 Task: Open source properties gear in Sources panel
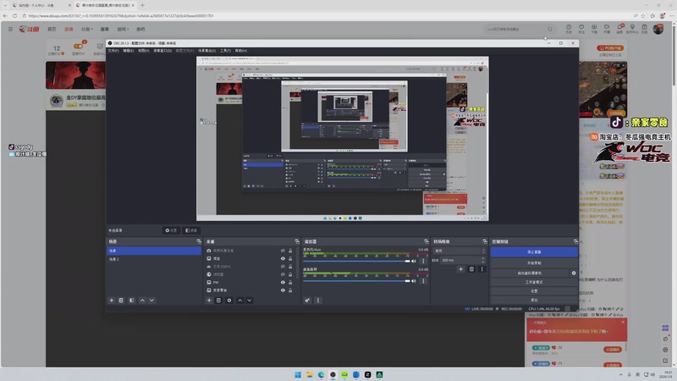[x=229, y=301]
